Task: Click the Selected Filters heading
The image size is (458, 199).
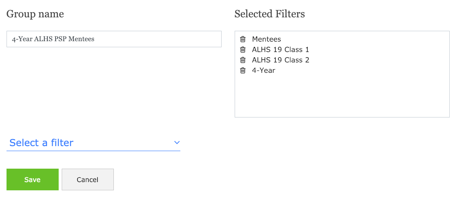Action: click(x=269, y=14)
